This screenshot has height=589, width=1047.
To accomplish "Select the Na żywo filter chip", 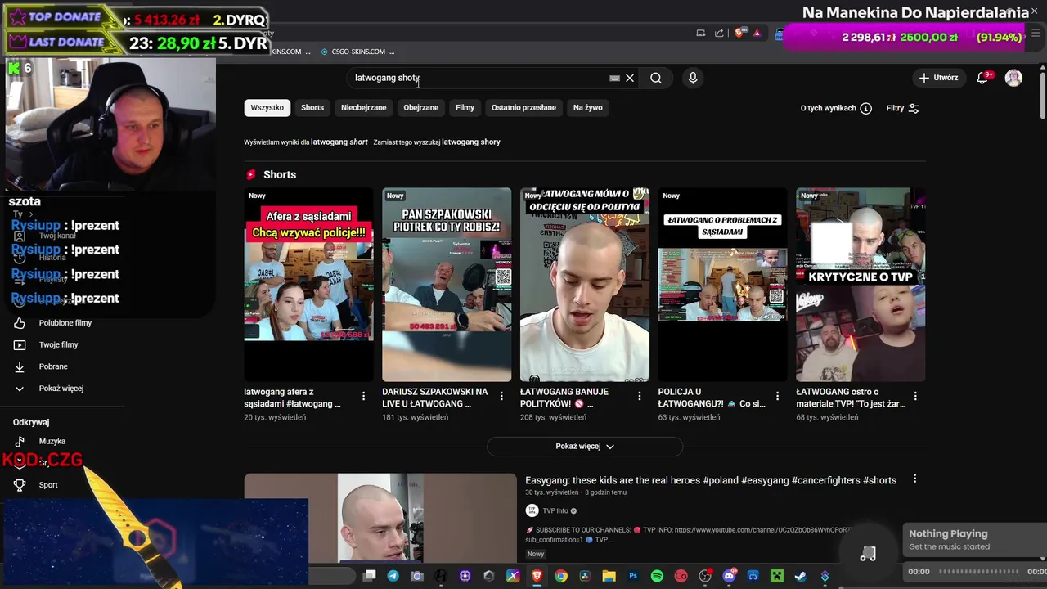I will point(587,107).
